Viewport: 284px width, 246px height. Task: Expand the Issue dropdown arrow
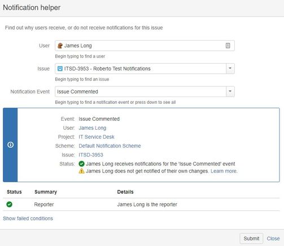click(x=230, y=68)
